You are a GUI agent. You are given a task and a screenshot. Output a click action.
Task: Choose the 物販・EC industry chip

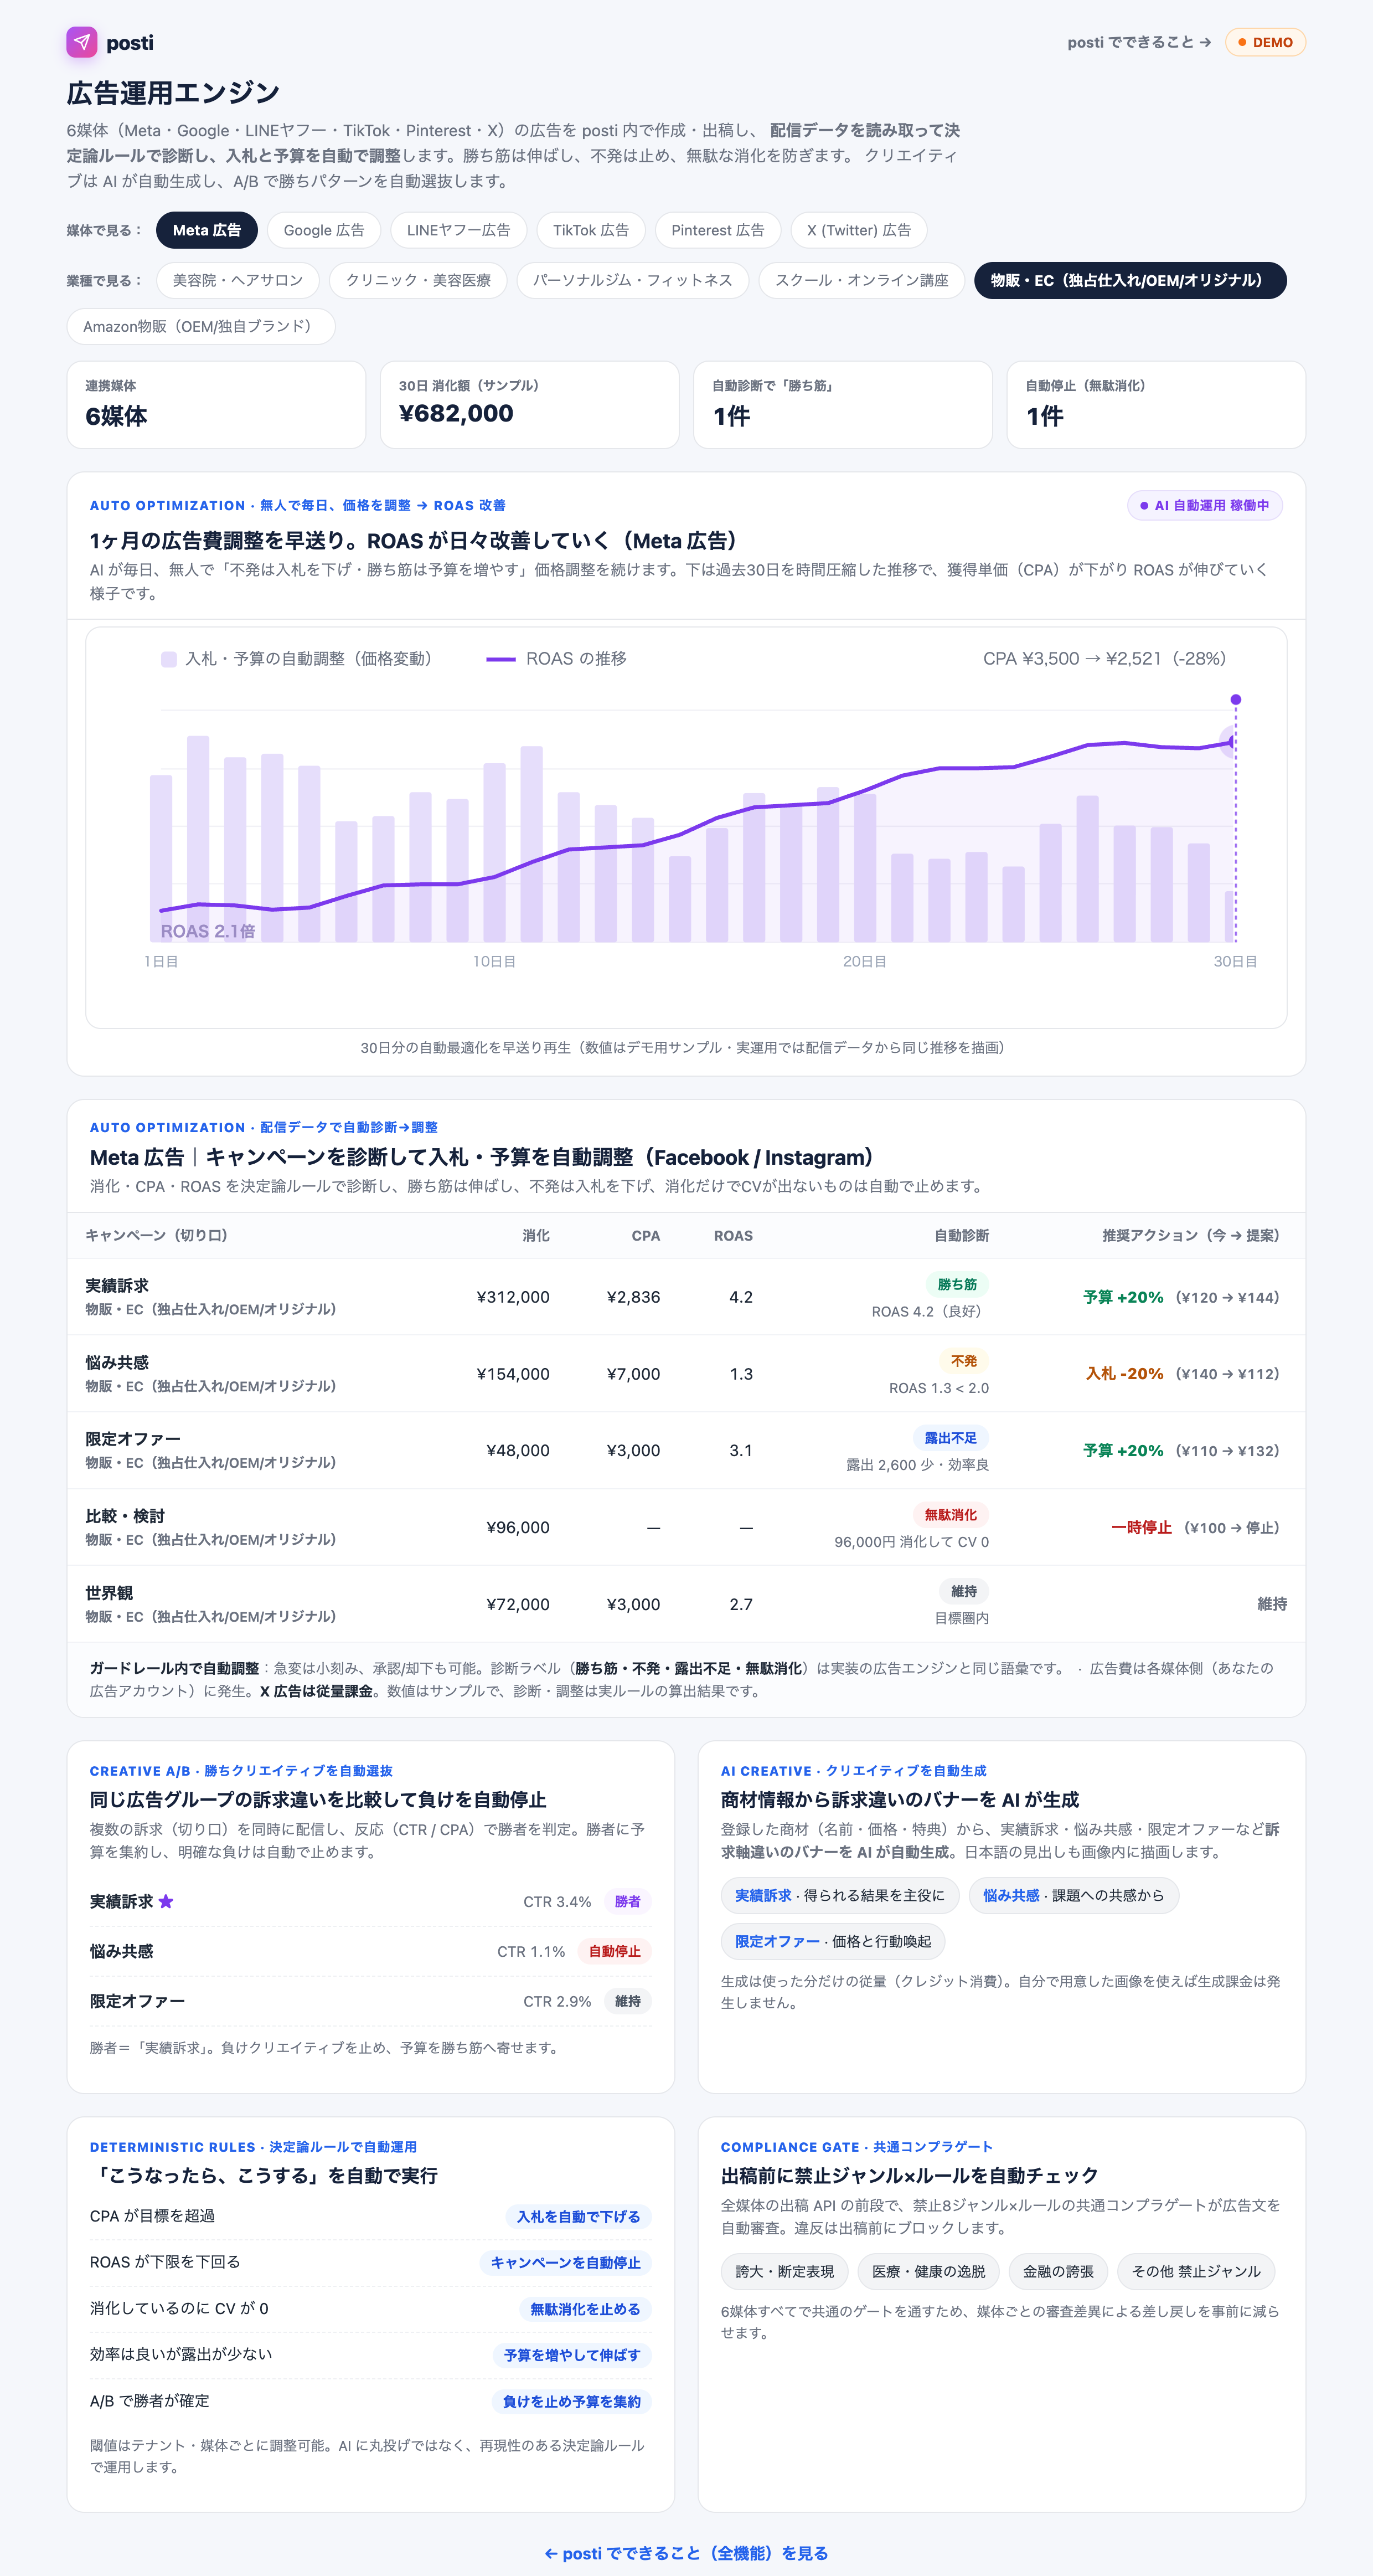[1130, 280]
